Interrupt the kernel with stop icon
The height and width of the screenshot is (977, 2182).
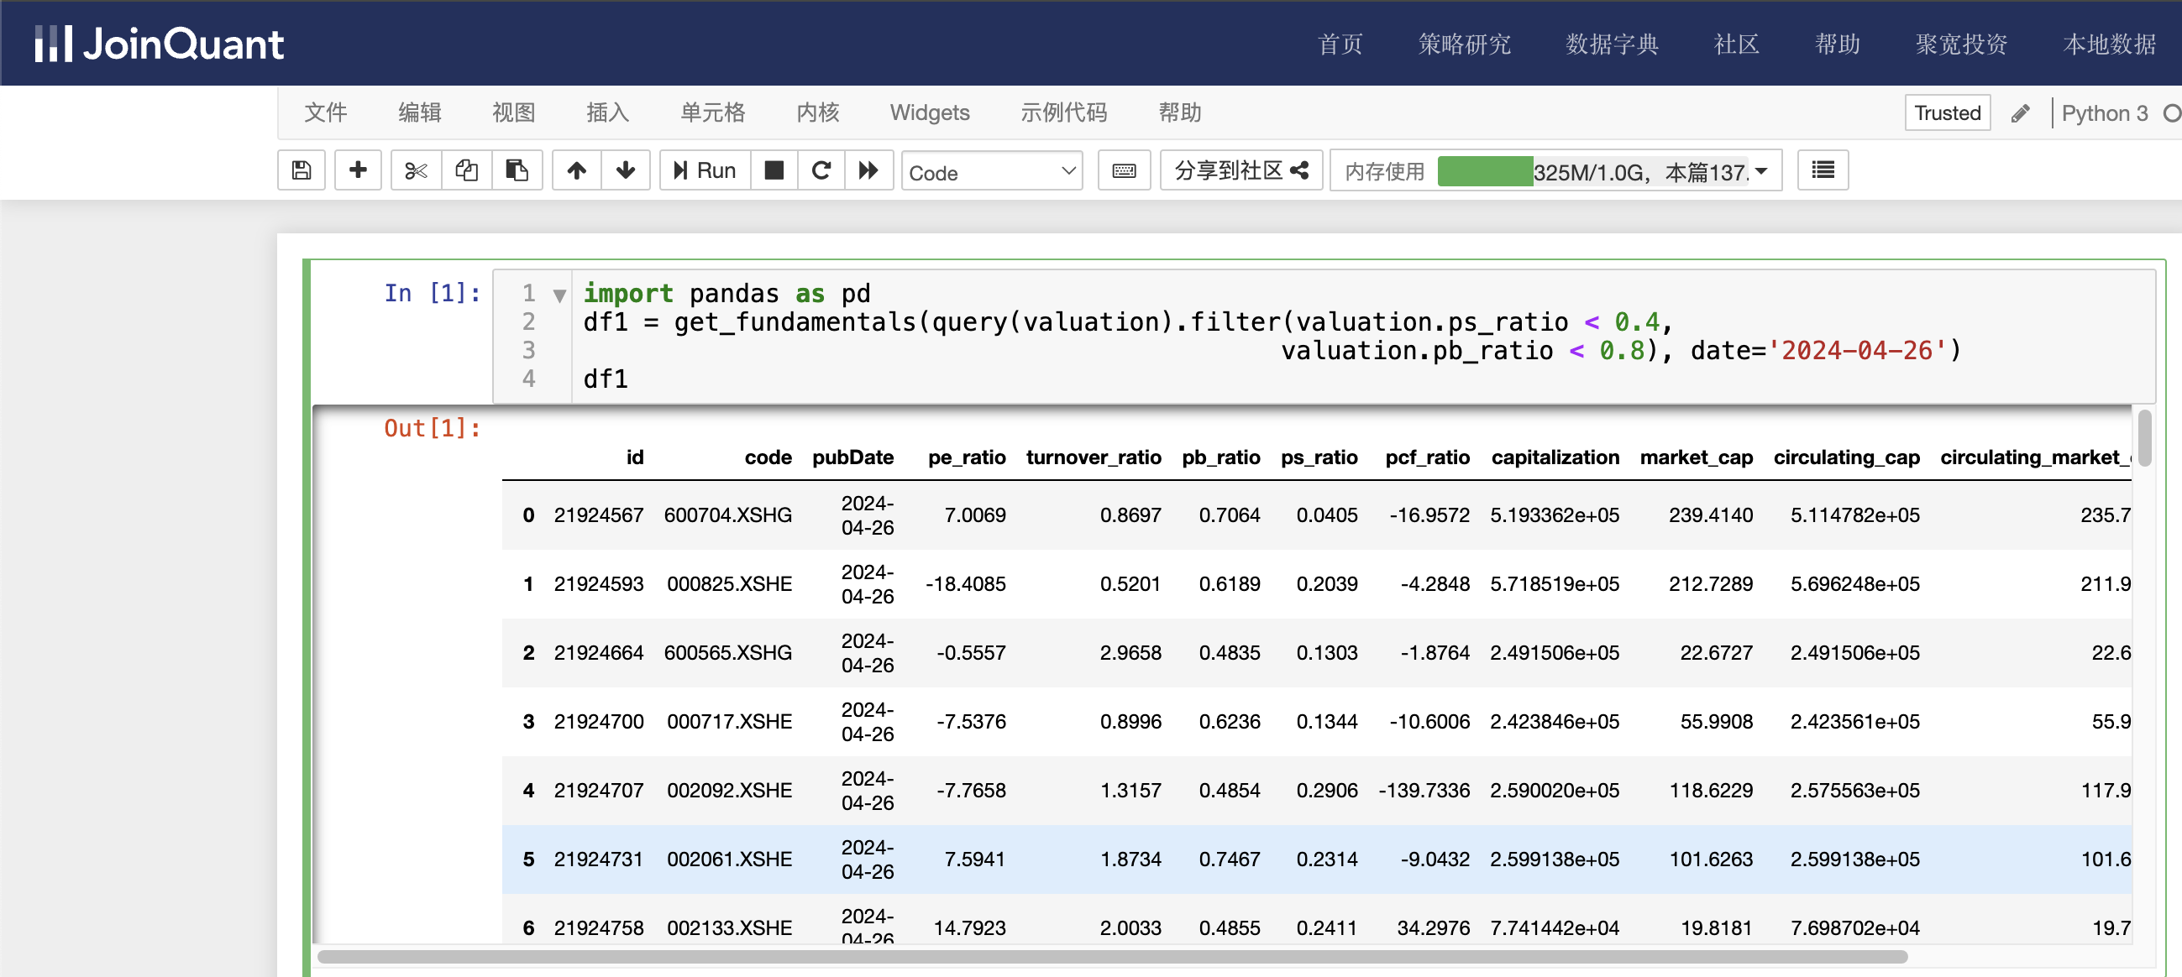(774, 171)
